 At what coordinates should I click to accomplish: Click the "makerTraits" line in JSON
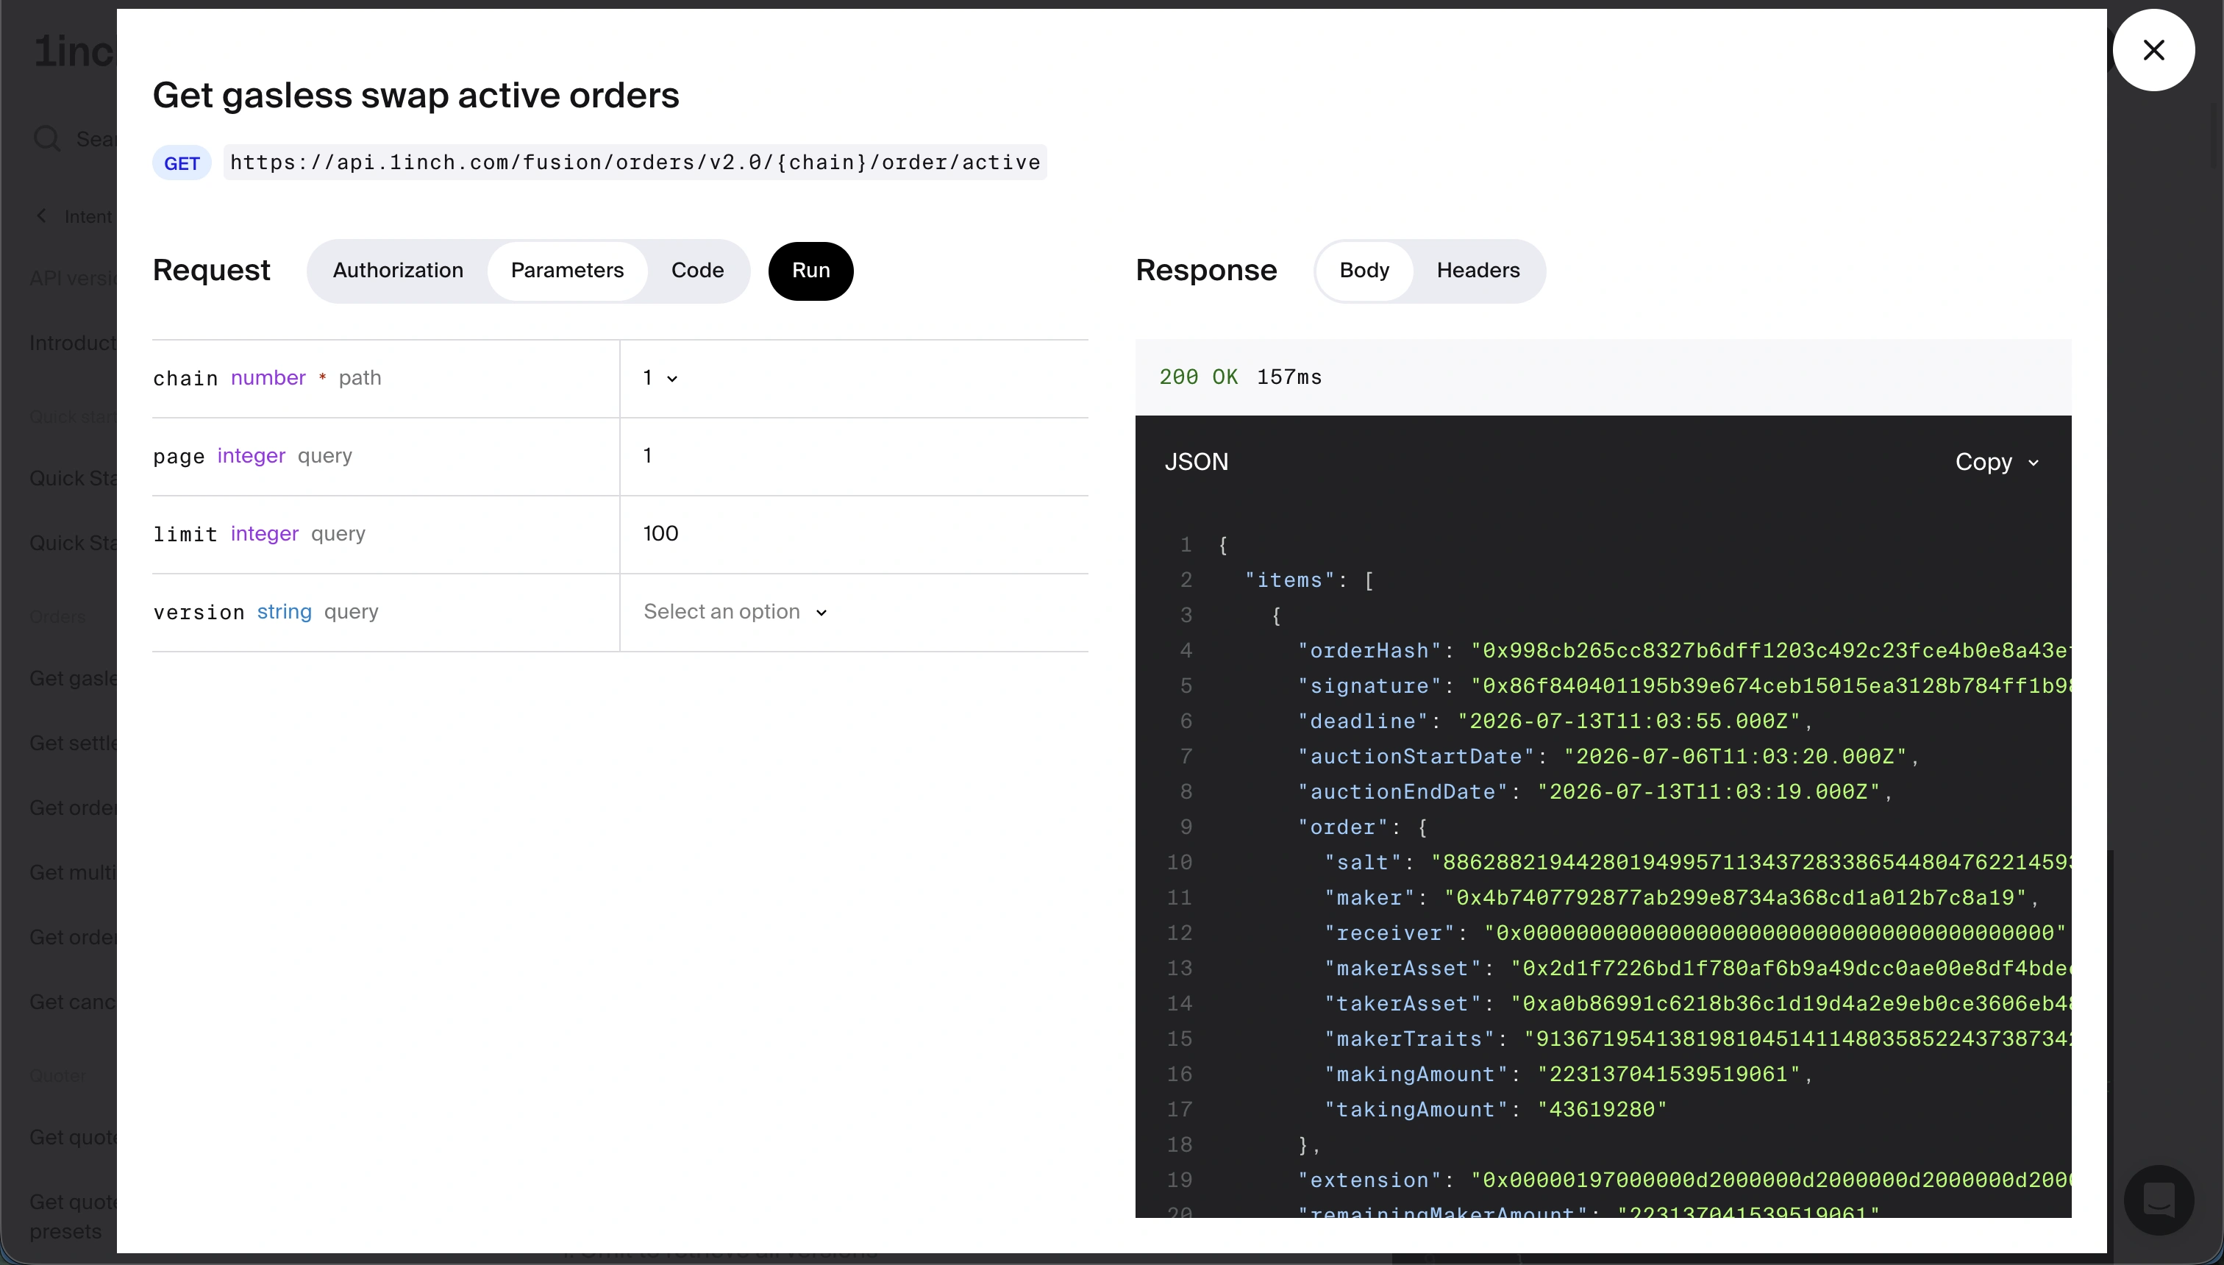tap(1697, 1039)
